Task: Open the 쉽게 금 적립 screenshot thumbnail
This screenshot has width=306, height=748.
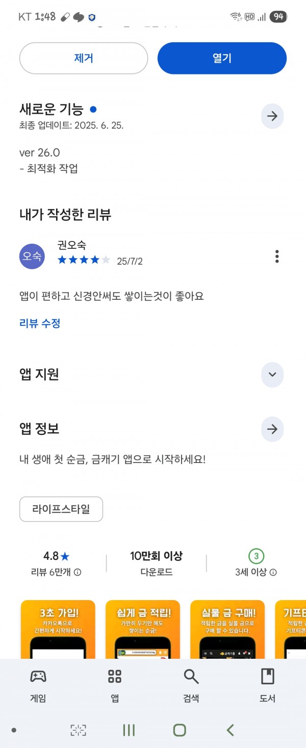Action: (x=143, y=629)
